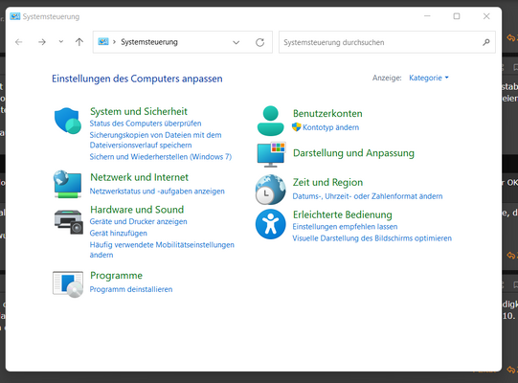Go up one level with the up arrow

(x=79, y=42)
